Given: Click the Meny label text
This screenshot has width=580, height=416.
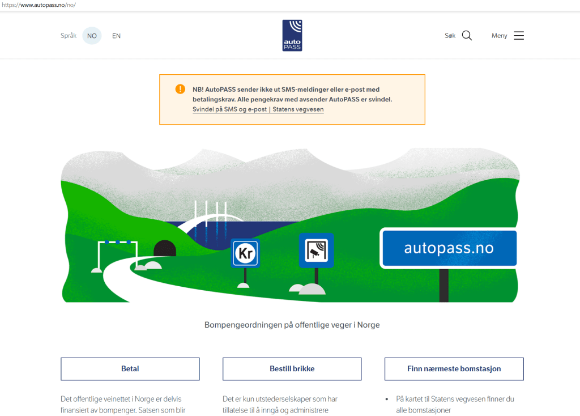Looking at the screenshot, I should 499,36.
